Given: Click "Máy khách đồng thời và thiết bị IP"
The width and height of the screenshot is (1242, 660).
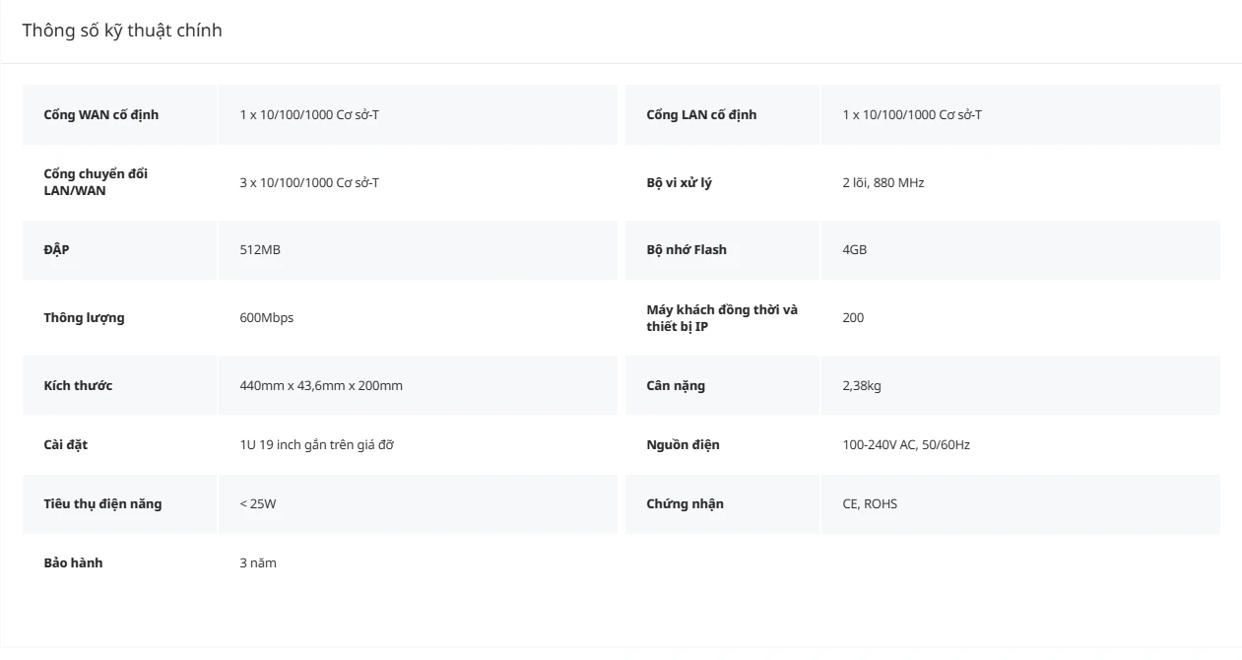Looking at the screenshot, I should [722, 317].
